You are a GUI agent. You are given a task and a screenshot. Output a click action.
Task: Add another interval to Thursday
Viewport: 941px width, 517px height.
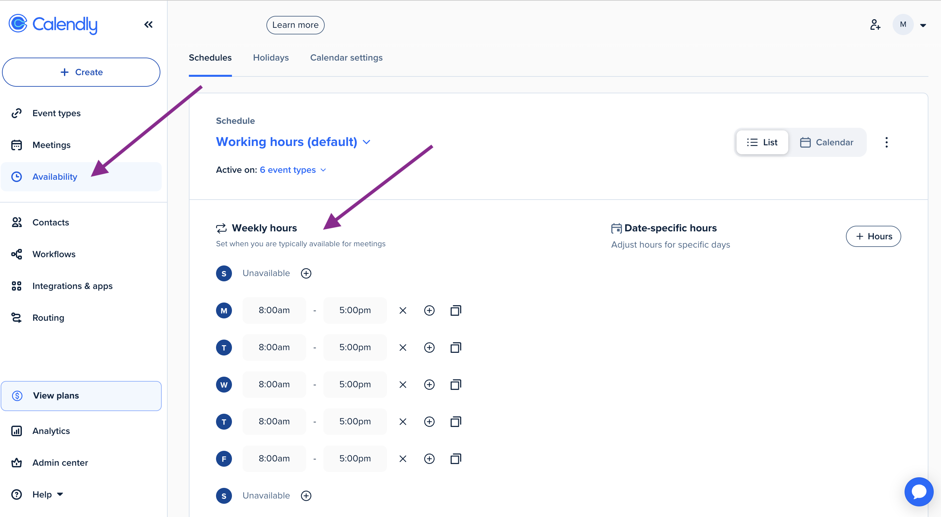point(429,422)
